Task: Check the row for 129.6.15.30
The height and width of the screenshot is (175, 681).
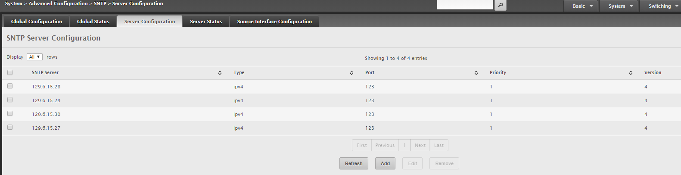Action: [x=10, y=114]
